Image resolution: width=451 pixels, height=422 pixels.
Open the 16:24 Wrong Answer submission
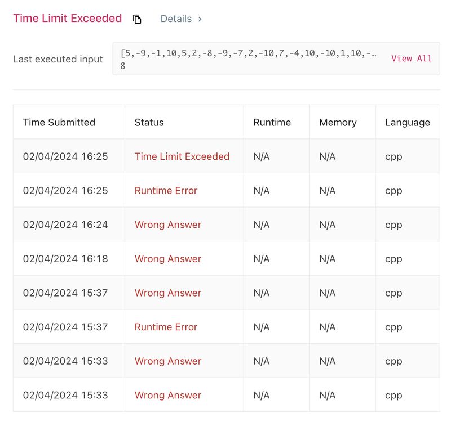[167, 225]
